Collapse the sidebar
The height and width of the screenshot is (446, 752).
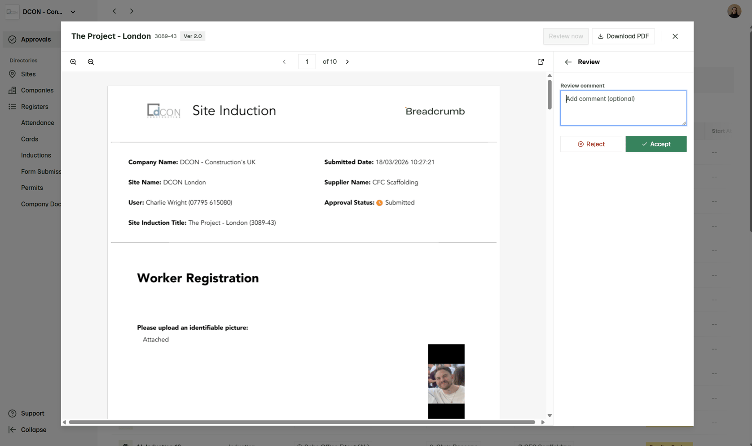tap(28, 429)
